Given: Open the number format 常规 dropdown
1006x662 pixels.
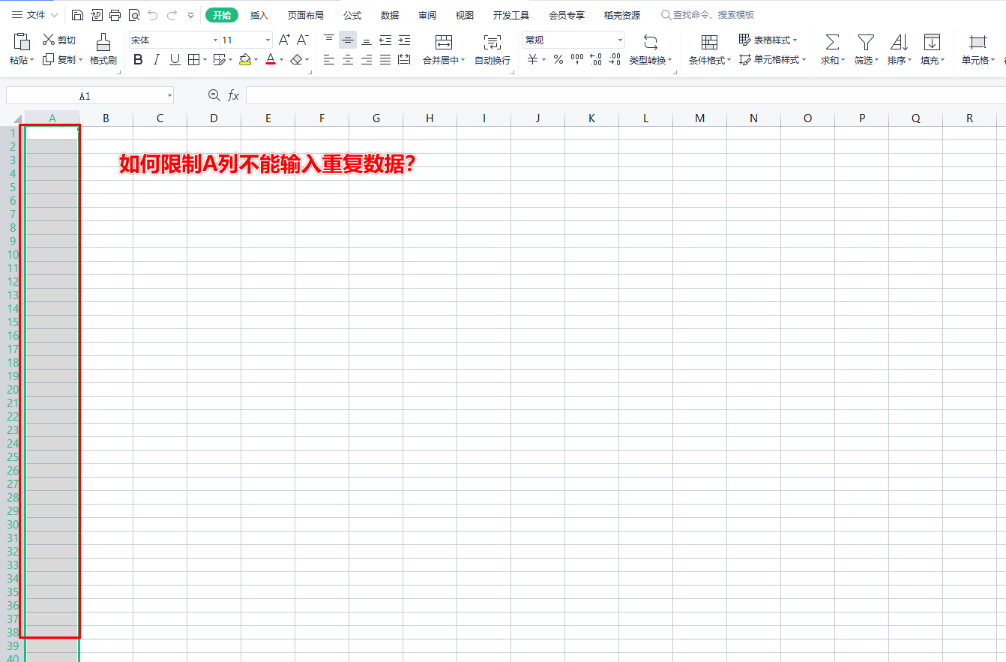Looking at the screenshot, I should tap(620, 40).
